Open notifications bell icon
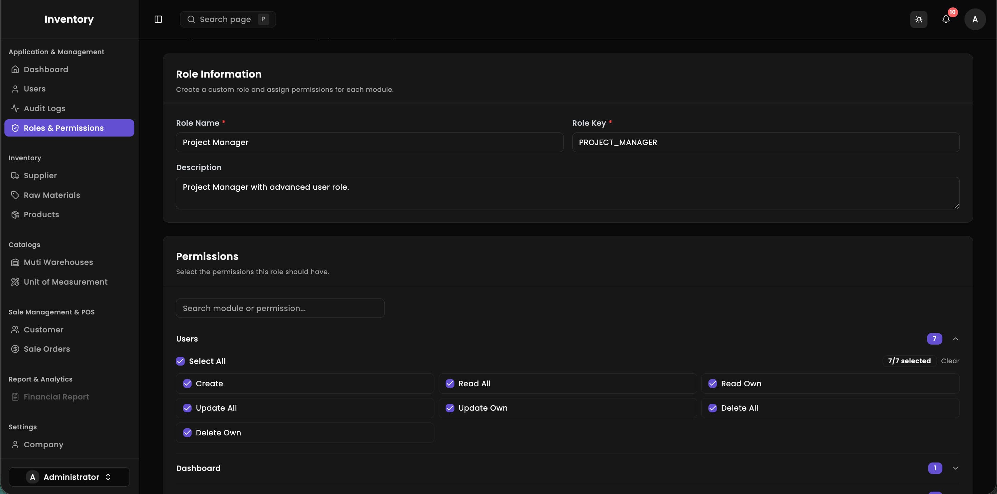 tap(946, 19)
